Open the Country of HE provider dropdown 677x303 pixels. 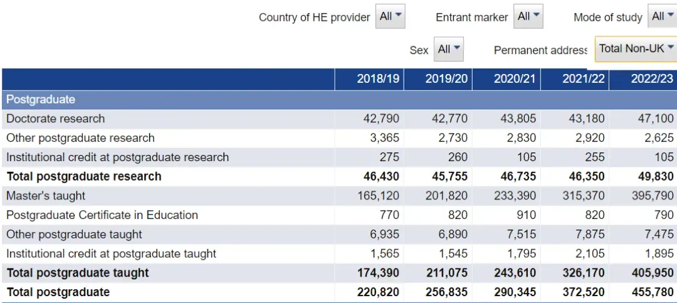pyautogui.click(x=390, y=16)
